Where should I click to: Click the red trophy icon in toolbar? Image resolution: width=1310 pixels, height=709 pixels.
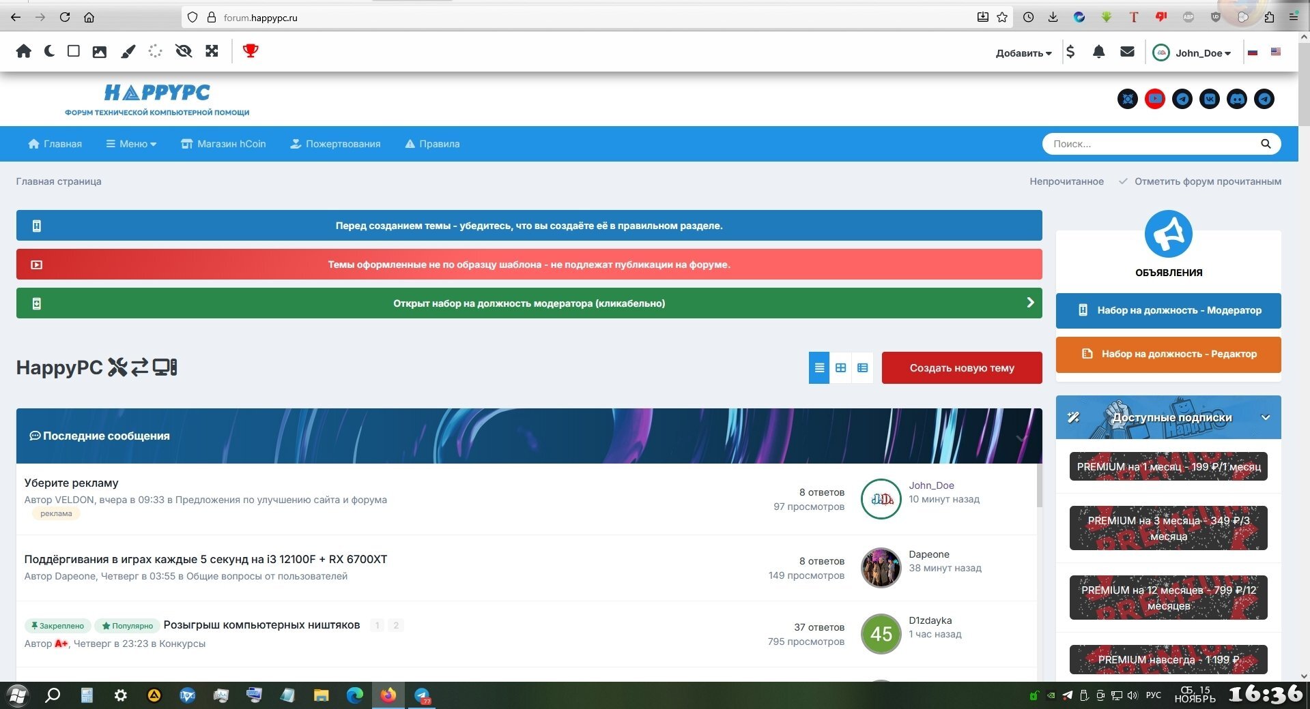coord(251,51)
